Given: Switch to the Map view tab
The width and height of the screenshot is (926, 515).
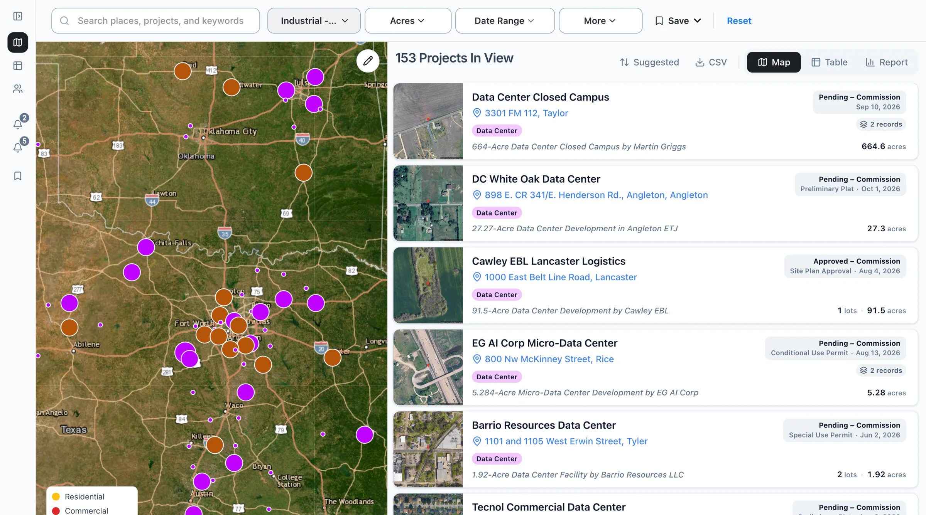Looking at the screenshot, I should (x=774, y=62).
